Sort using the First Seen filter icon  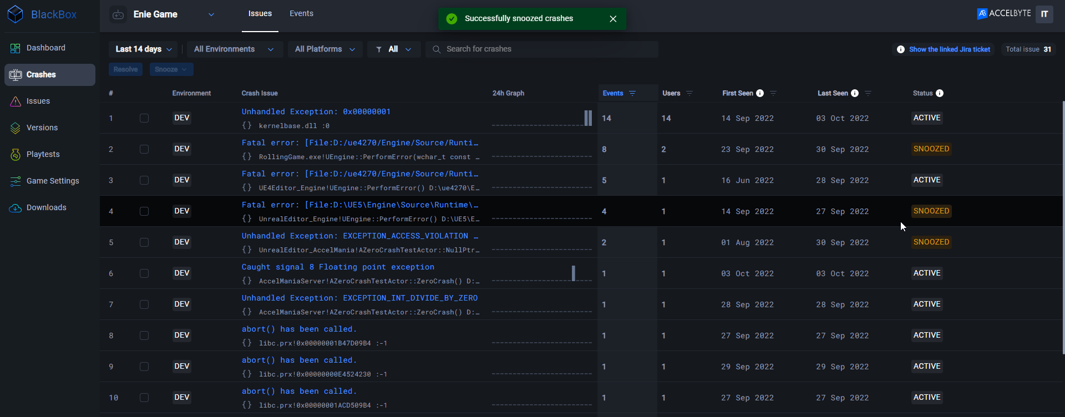tap(773, 93)
